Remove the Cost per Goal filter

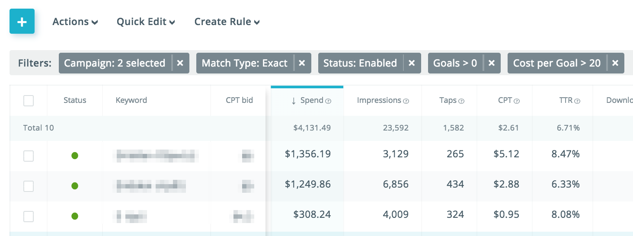(615, 63)
